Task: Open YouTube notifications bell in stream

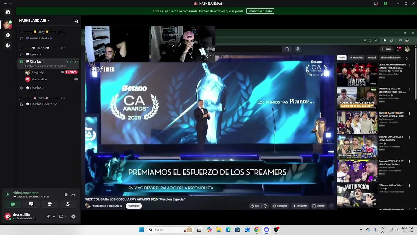Action: [398, 49]
